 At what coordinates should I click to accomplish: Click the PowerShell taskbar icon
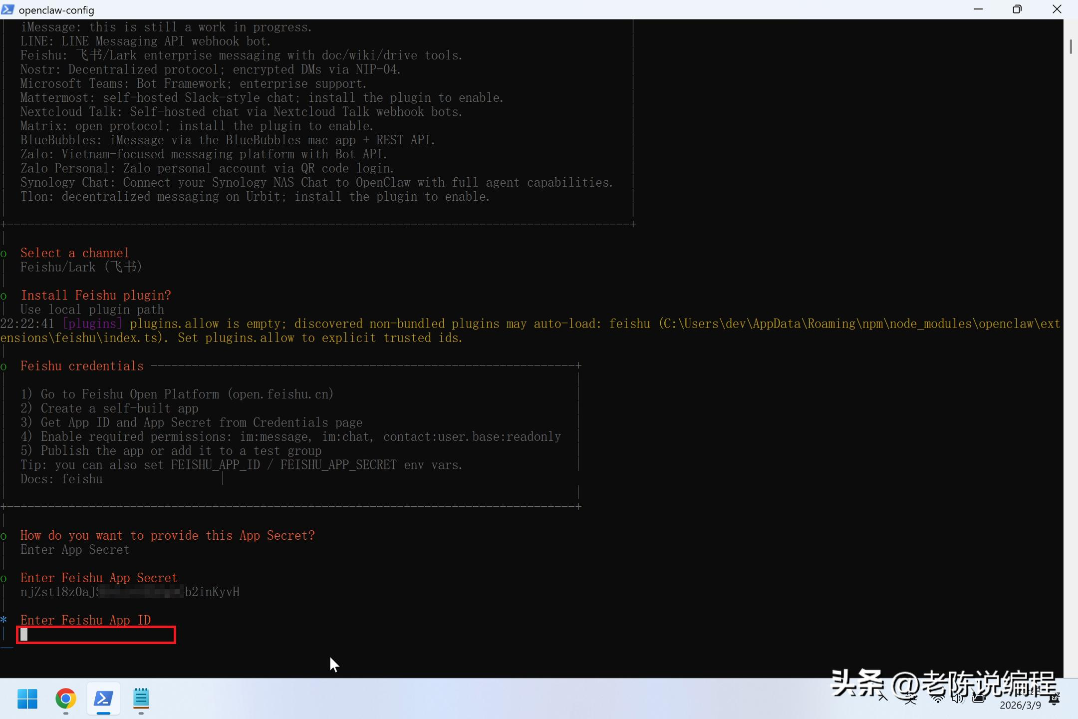click(103, 699)
